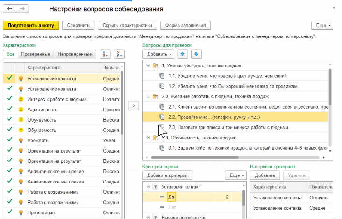Edit the Да answer field
Screen dimensions: 342x219
(171, 197)
